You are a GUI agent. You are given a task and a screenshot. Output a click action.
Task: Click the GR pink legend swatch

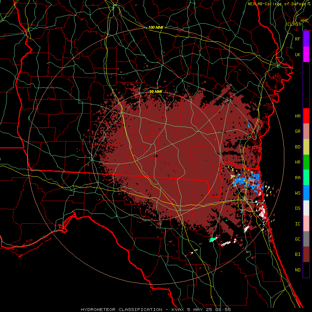point(306,131)
